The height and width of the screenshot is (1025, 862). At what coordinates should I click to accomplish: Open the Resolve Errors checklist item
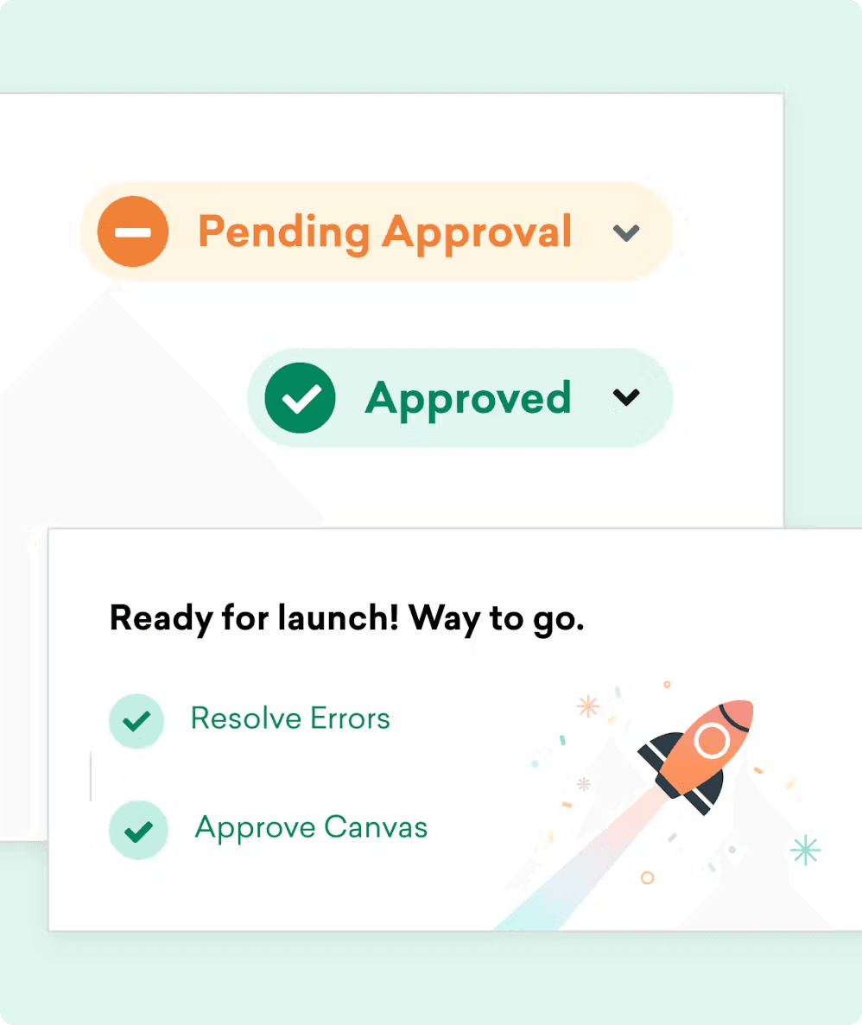coord(290,718)
